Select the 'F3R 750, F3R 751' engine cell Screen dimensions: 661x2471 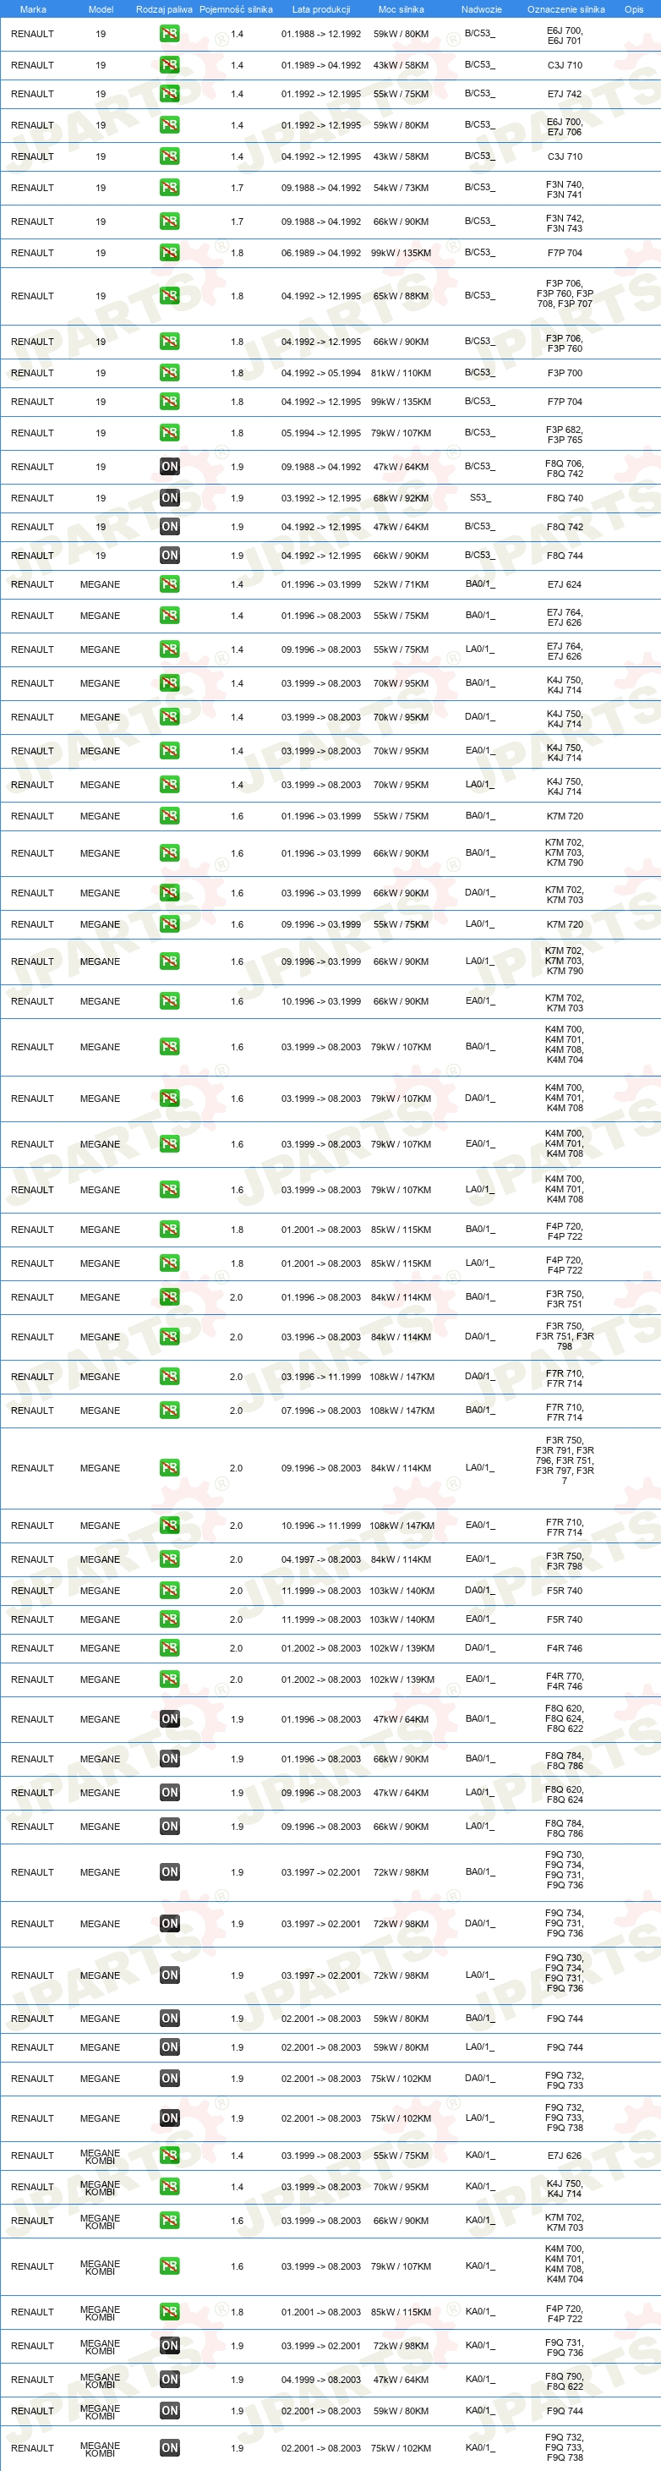[564, 1299]
